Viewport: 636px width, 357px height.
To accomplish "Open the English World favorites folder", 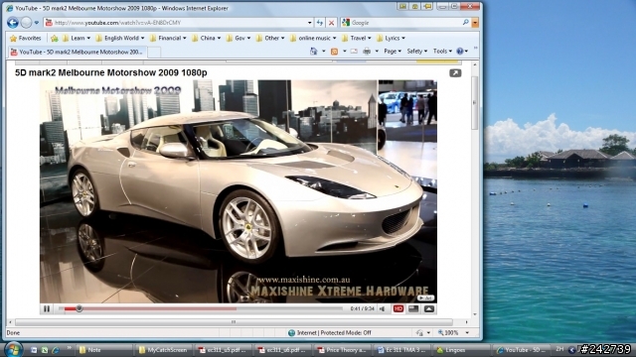I will (x=120, y=38).
